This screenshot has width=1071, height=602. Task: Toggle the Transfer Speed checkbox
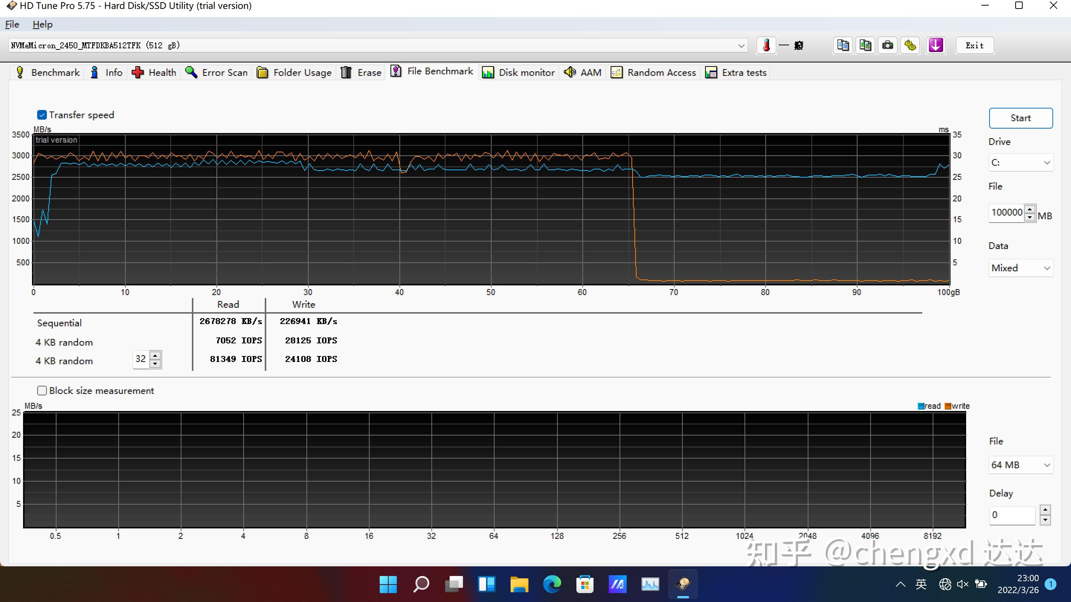[x=42, y=114]
